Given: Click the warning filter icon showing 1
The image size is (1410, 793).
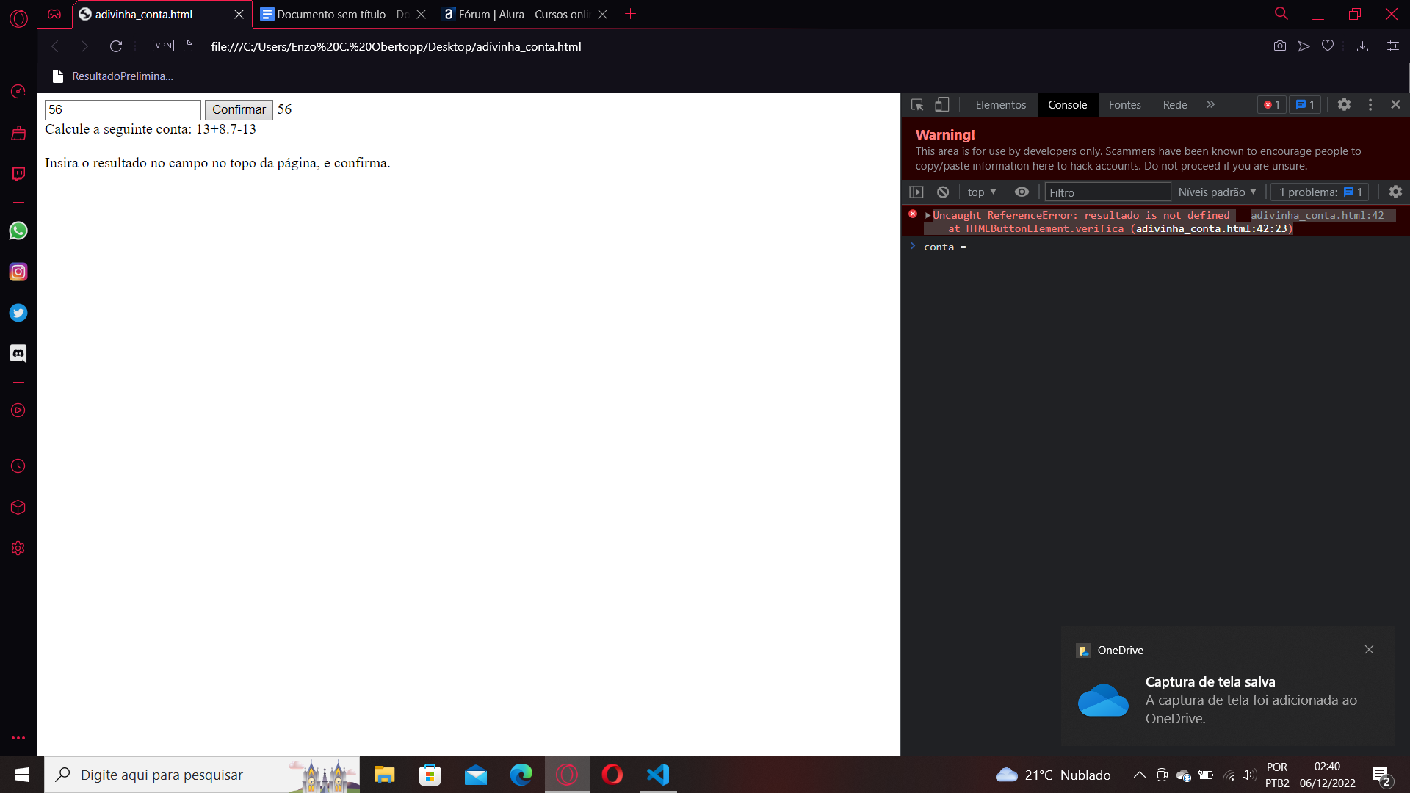Looking at the screenshot, I should [1306, 104].
